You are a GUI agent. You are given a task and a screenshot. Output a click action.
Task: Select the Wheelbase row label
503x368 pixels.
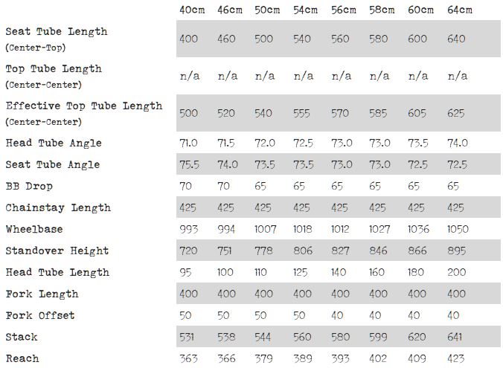[34, 229]
